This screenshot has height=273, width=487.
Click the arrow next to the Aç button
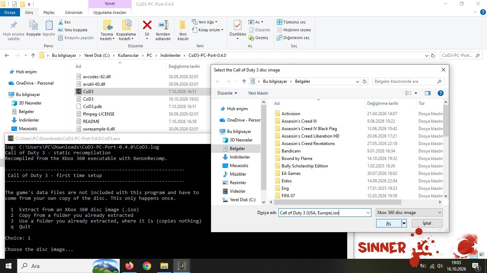(404, 223)
